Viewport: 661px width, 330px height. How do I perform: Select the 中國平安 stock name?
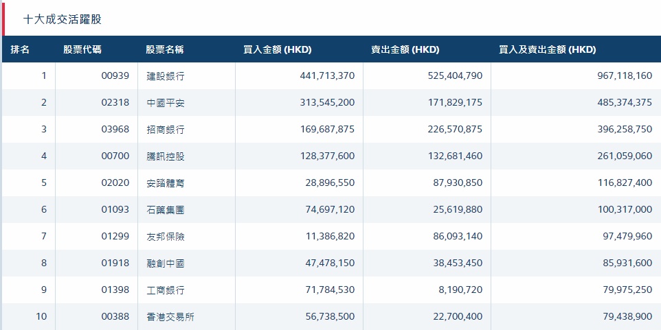point(166,103)
